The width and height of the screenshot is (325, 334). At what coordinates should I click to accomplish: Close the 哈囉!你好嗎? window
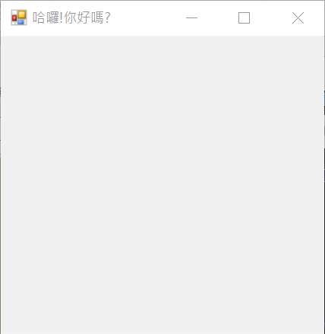[x=298, y=18]
